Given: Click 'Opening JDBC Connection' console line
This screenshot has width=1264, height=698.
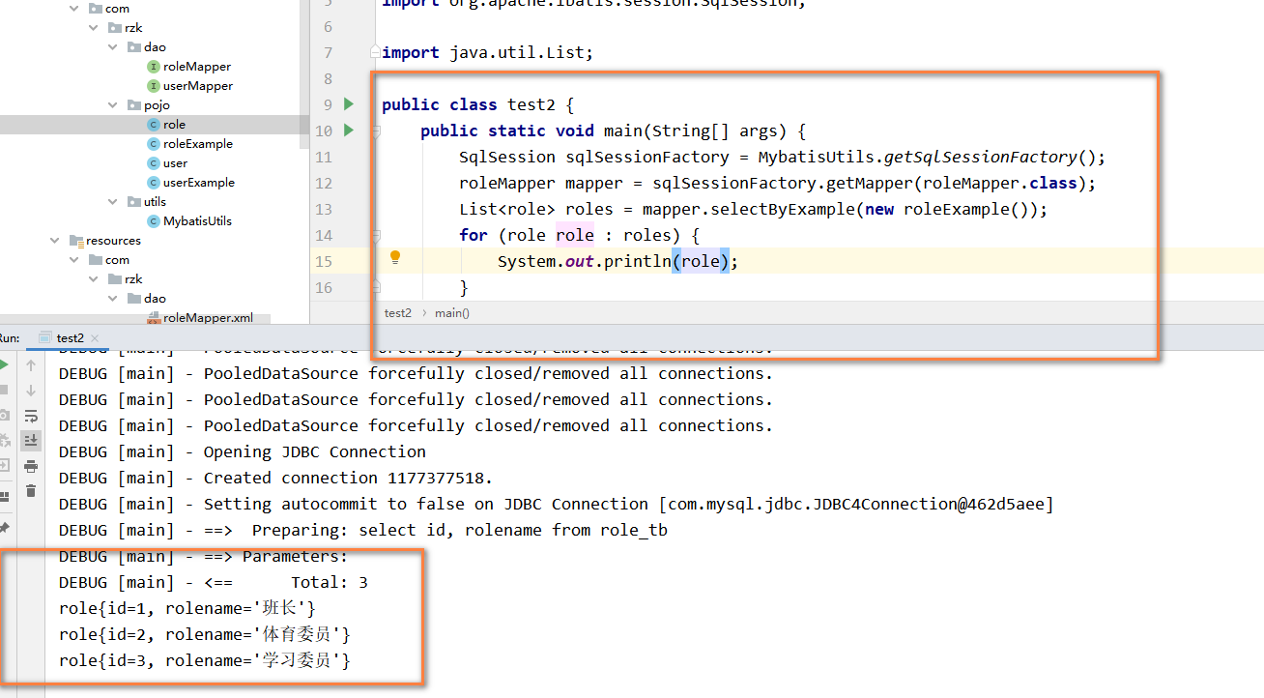Looking at the screenshot, I should tap(242, 451).
